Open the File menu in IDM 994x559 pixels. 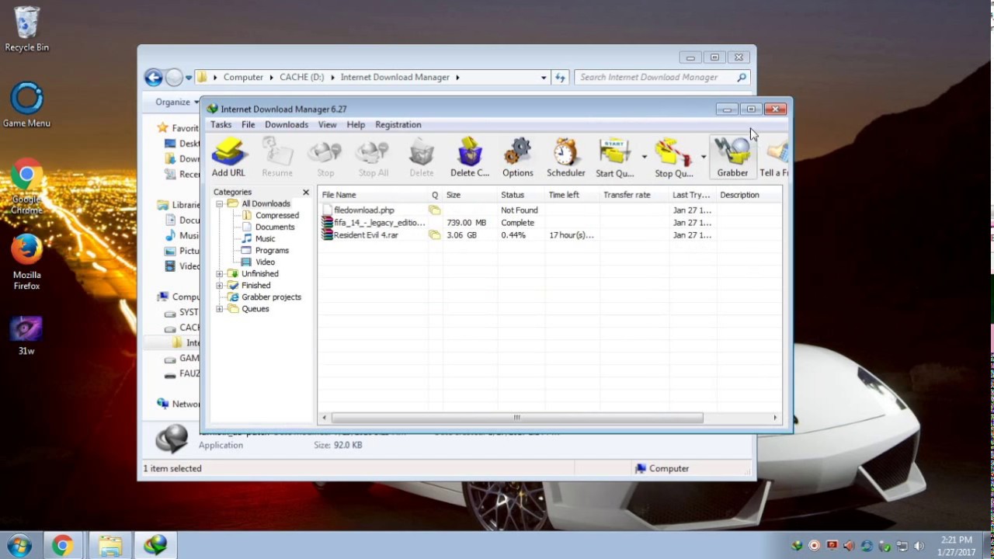click(248, 124)
